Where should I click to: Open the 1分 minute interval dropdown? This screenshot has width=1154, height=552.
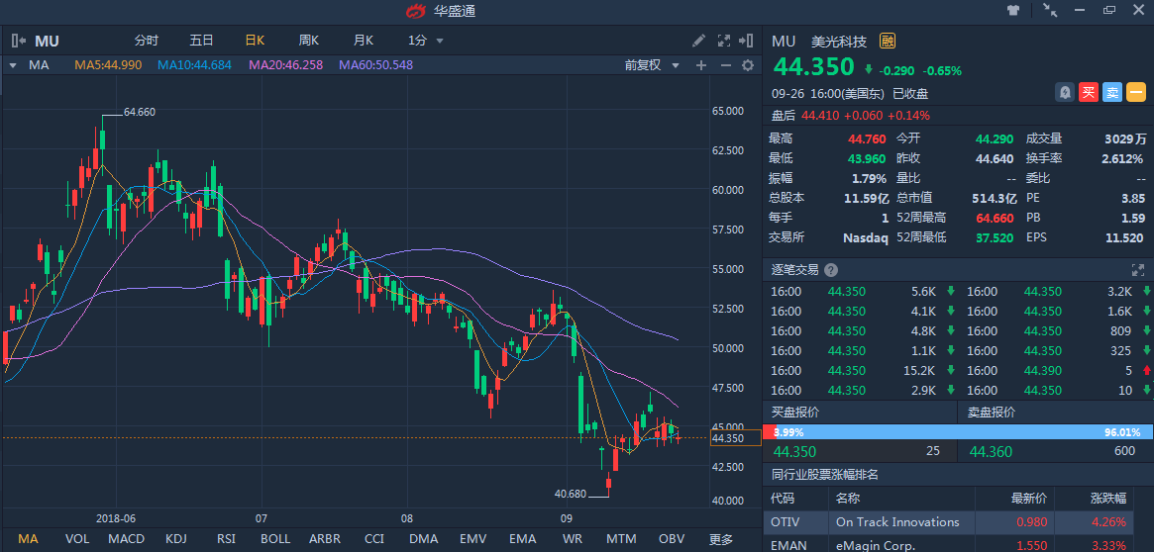coord(426,41)
